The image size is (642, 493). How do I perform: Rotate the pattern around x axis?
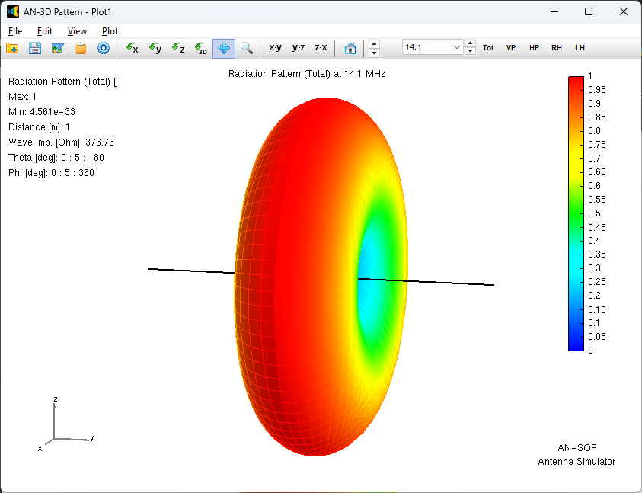tap(133, 48)
